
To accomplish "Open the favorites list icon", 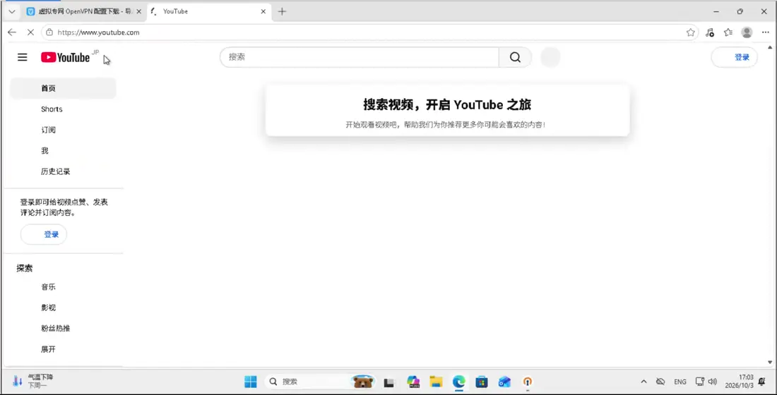I will [728, 32].
